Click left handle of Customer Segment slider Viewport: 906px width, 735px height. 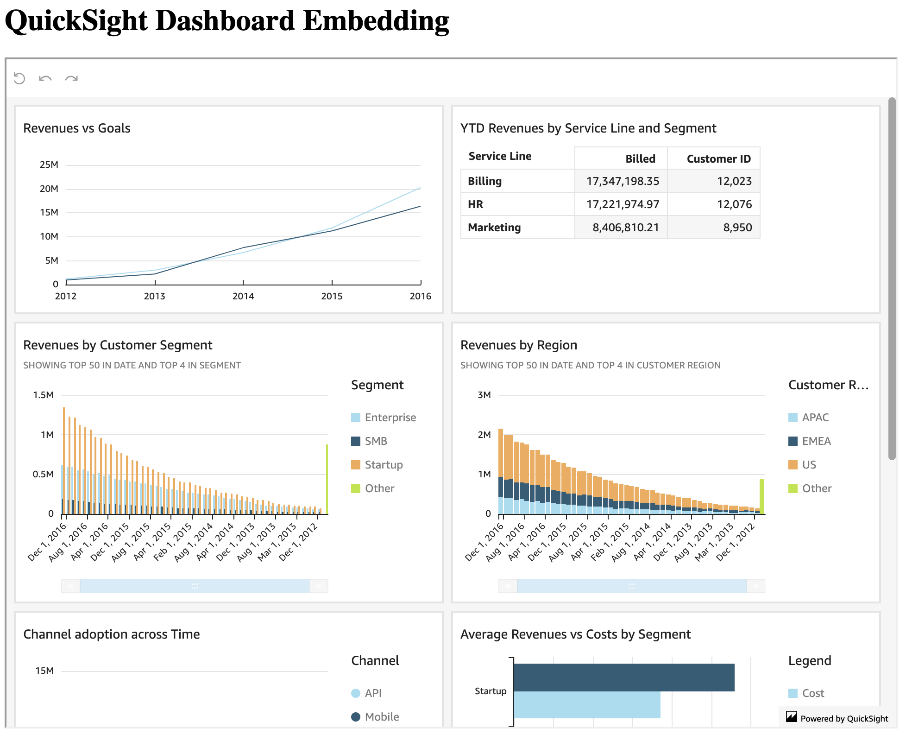click(x=70, y=586)
